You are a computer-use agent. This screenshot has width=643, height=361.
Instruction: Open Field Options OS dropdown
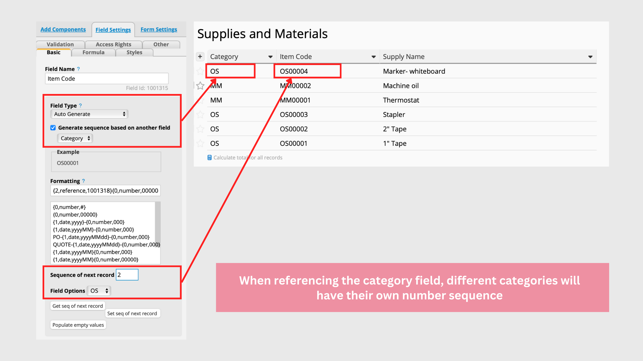(x=99, y=291)
